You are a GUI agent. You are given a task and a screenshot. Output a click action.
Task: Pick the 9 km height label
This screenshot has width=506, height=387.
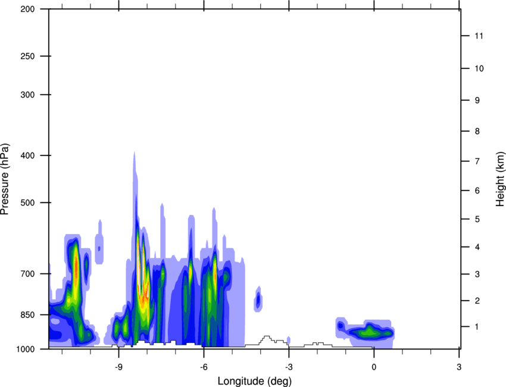tap(477, 101)
